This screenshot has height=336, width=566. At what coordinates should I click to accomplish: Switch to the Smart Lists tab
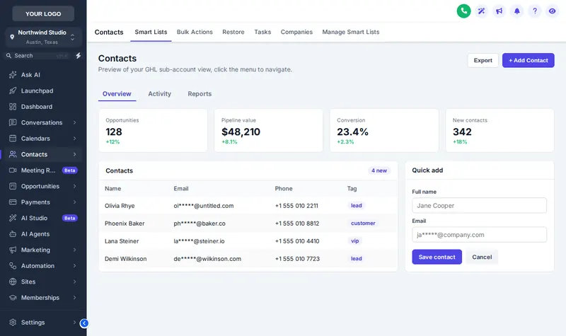(151, 32)
